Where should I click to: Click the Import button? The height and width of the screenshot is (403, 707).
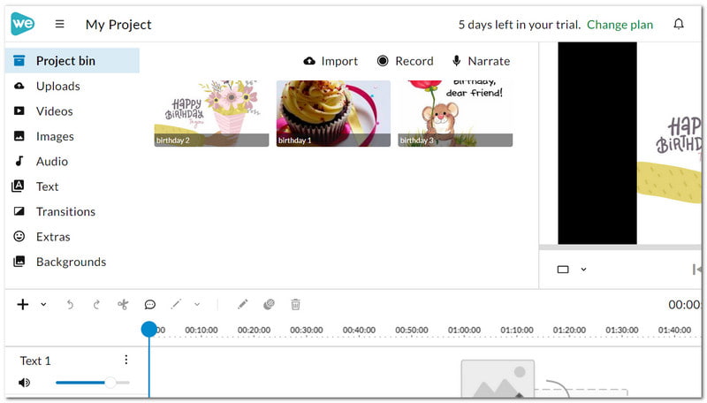click(331, 61)
